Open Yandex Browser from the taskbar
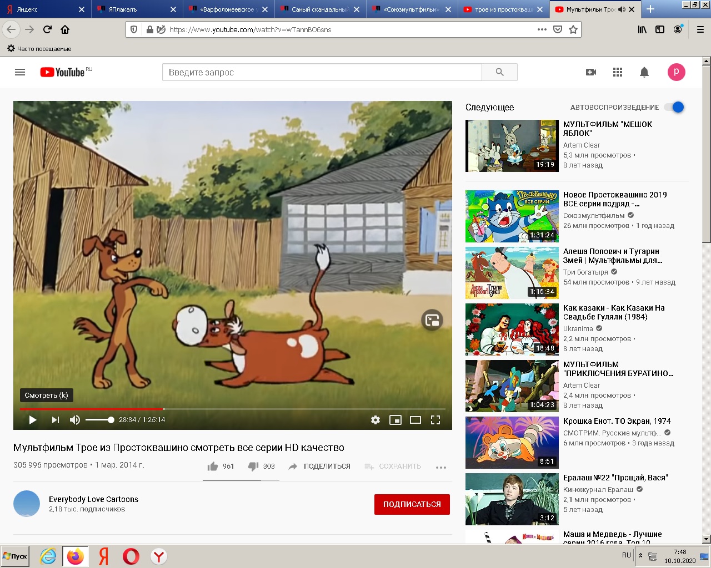This screenshot has height=568, width=711. [x=159, y=556]
